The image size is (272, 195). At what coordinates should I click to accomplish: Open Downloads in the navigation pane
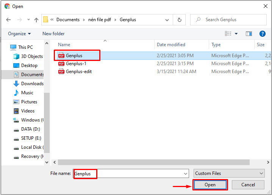[32, 84]
